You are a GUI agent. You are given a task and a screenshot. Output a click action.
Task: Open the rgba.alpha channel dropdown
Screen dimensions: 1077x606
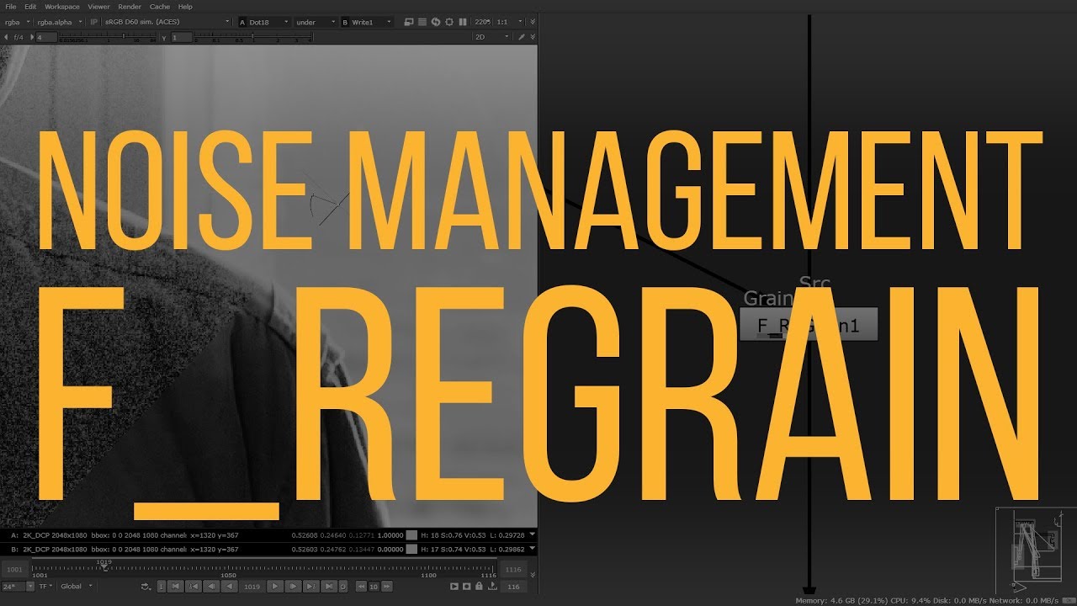(x=60, y=22)
